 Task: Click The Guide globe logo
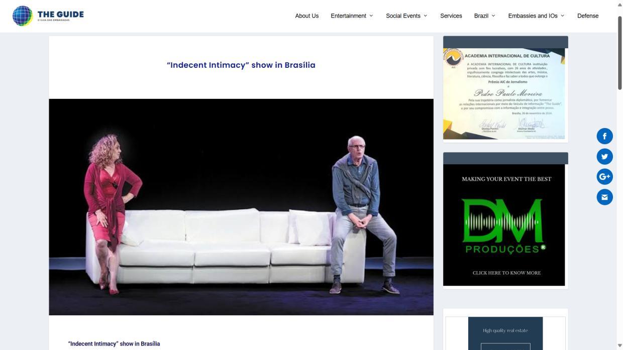pyautogui.click(x=22, y=16)
